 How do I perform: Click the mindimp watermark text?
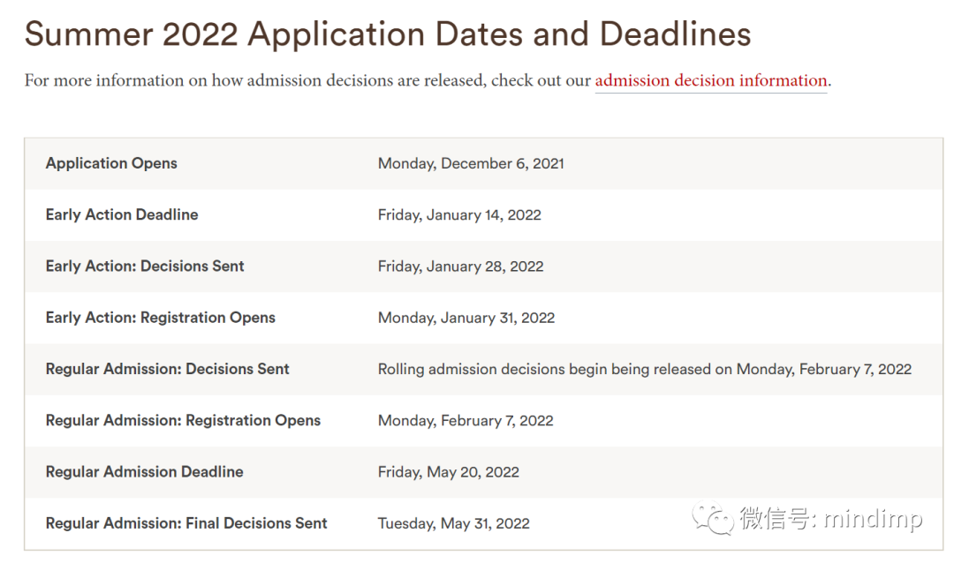[873, 519]
